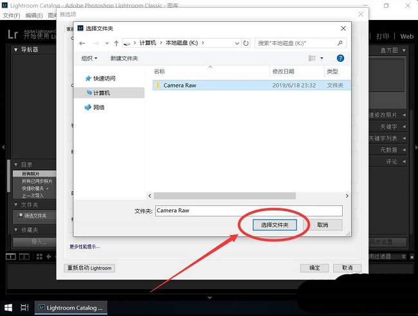Click the main window display icon 1
418x316 pixels.
pos(11,257)
